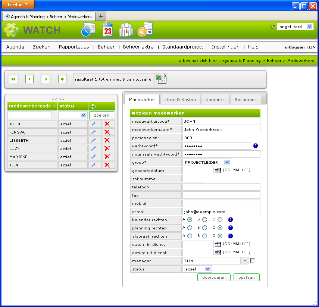Open help for kalender rechten

(x=230, y=219)
